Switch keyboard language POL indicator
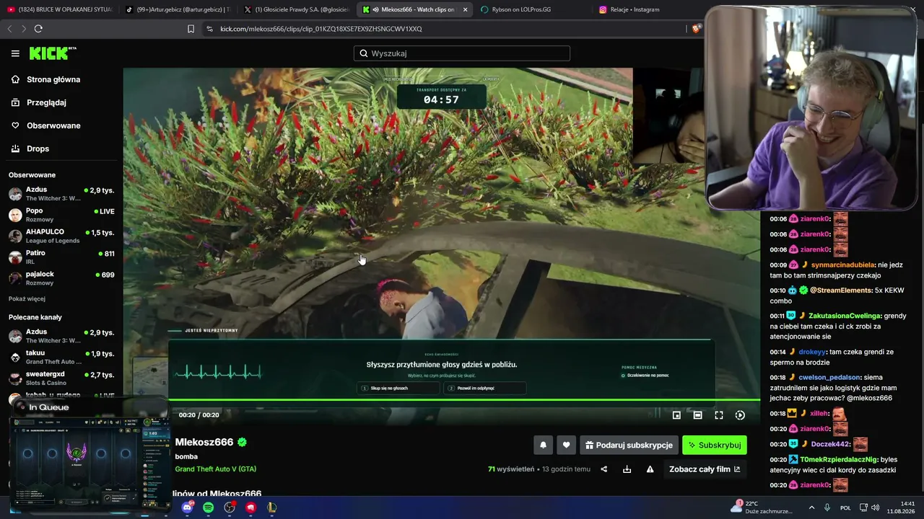The height and width of the screenshot is (519, 924). click(x=845, y=507)
